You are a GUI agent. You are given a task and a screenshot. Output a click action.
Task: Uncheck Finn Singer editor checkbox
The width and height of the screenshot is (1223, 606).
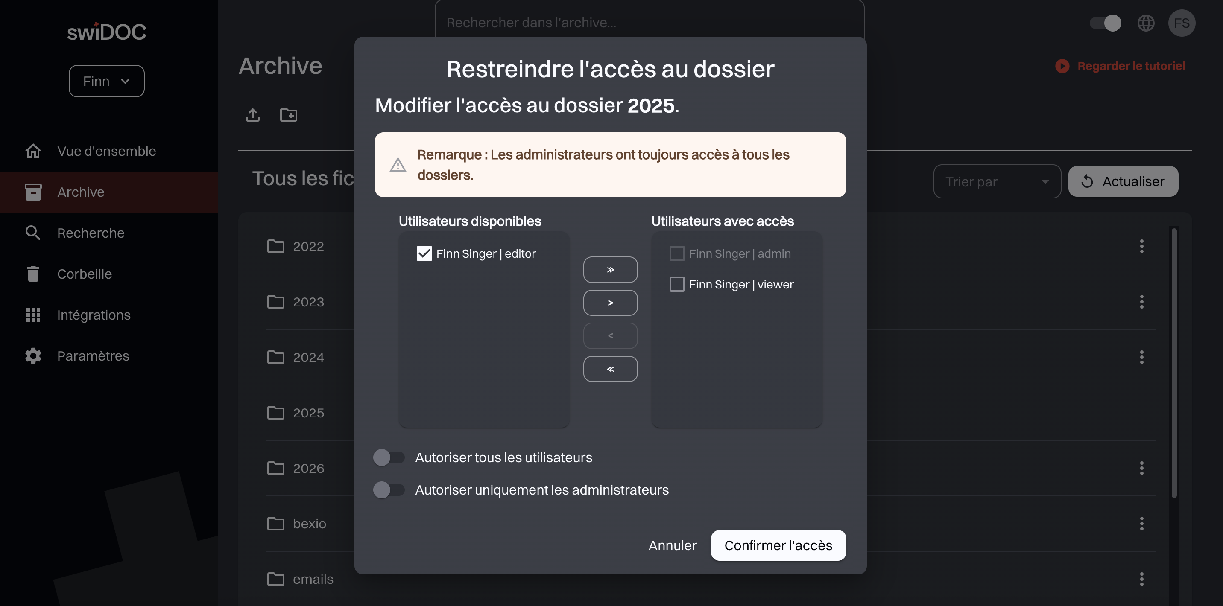click(x=424, y=254)
